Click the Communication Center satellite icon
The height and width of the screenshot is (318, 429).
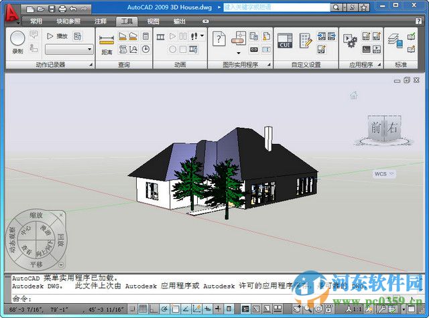(352, 7)
